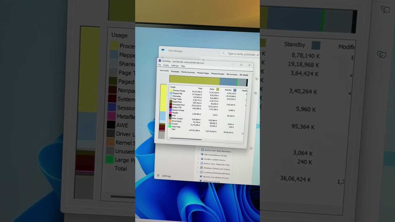Expand the LocalServiceNoNetworkFirewall row
Image resolution: width=395 pixels, height=222 pixels.
click(x=197, y=172)
